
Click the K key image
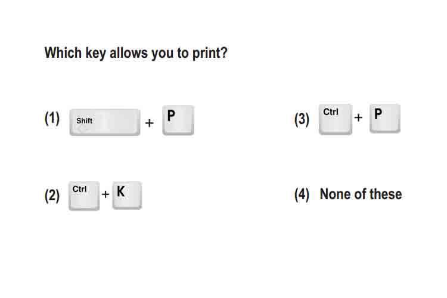127,195
